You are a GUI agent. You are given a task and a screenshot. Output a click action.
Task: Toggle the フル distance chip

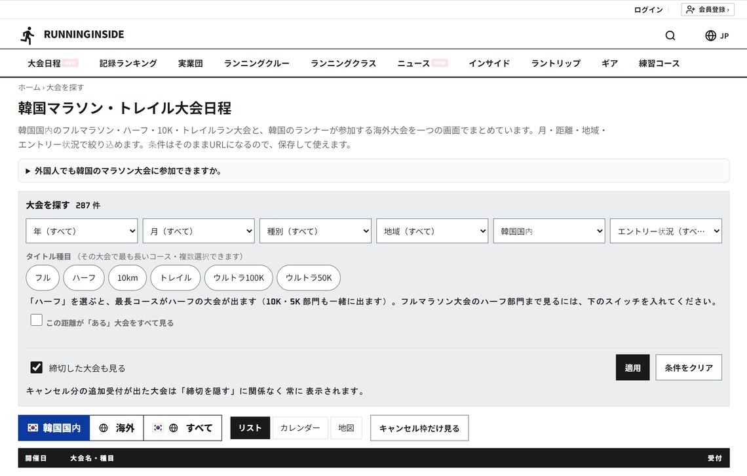point(43,278)
